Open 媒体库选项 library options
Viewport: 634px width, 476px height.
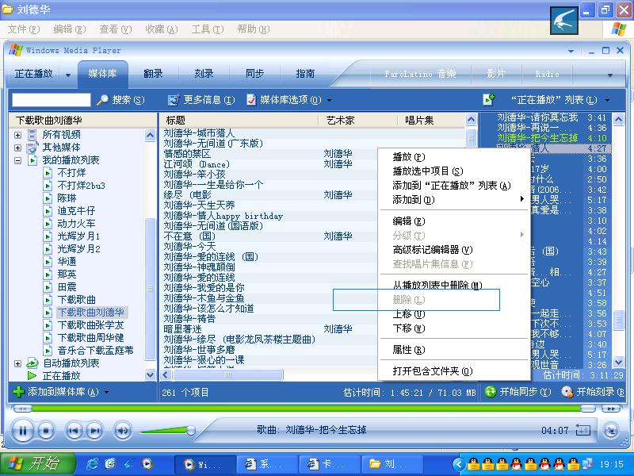[x=290, y=100]
